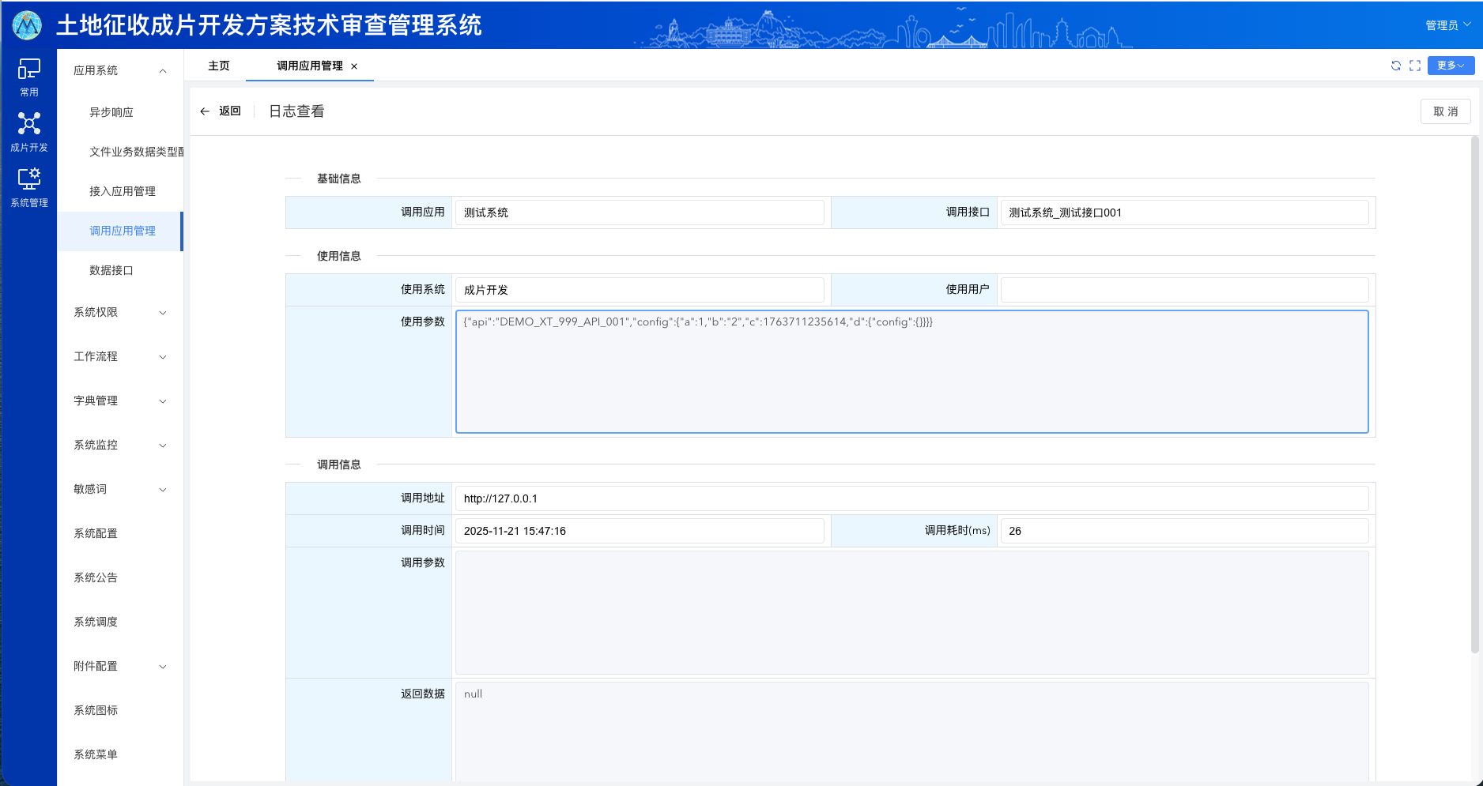Viewport: 1483px width, 786px height.
Task: Expand the 系统权限 submenu
Action: pos(119,312)
